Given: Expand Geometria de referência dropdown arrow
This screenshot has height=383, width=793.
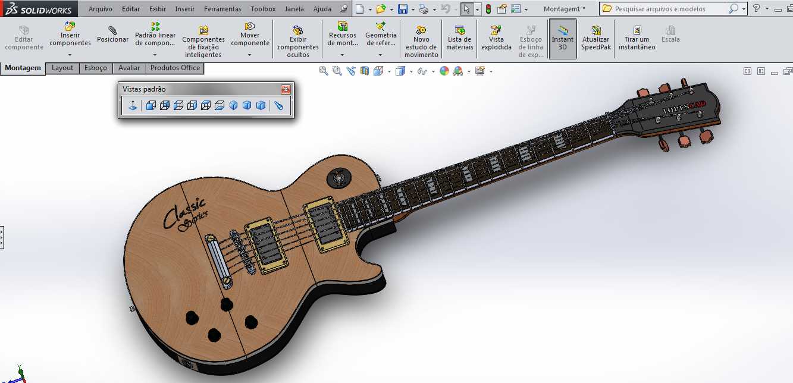Looking at the screenshot, I should [x=381, y=55].
